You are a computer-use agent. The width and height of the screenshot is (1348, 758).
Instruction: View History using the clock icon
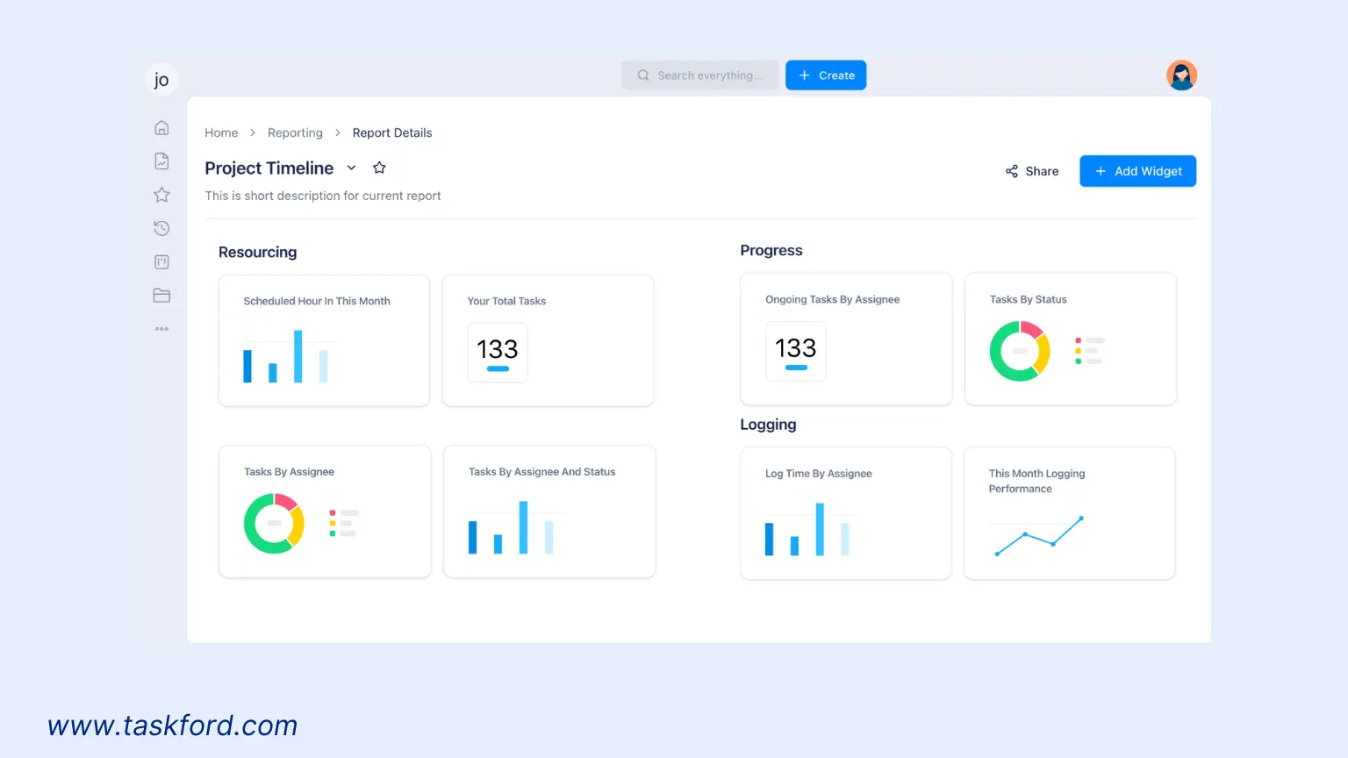click(x=161, y=228)
